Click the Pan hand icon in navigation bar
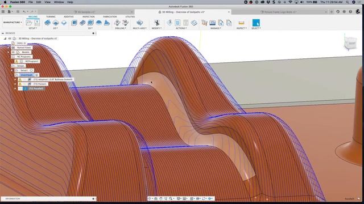This screenshot has height=204, width=364. tap(160, 198)
